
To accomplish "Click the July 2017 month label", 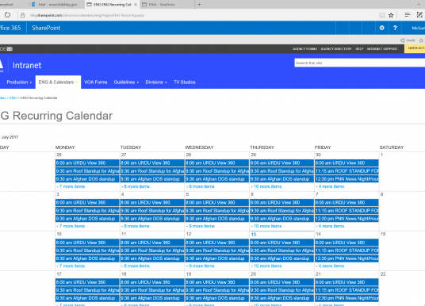I will [x=10, y=137].
